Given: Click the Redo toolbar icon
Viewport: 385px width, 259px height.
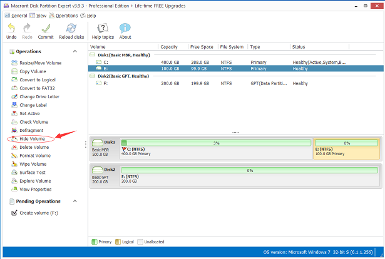Looking at the screenshot, I should (27, 31).
